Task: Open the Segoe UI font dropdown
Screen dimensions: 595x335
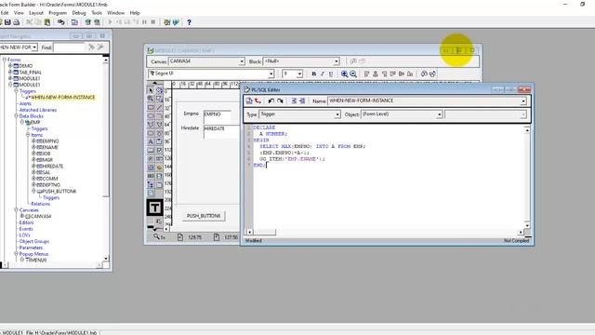Action: (271, 74)
